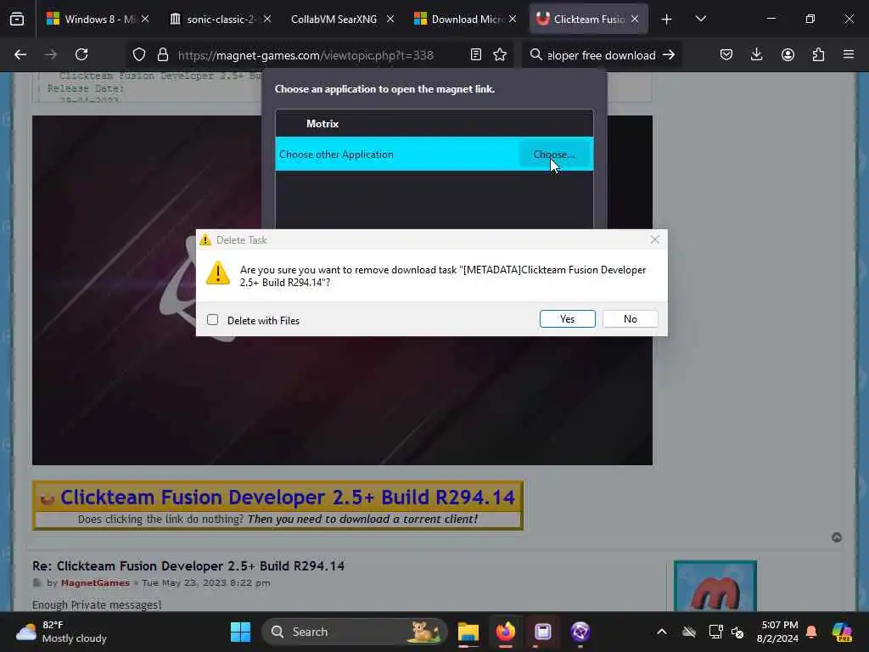Open the Windows Start menu
869x652 pixels.
point(240,632)
